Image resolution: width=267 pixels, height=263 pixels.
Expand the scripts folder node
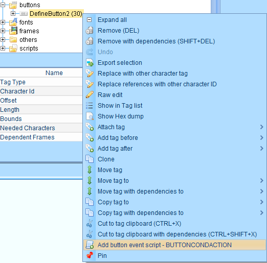pos(3,48)
